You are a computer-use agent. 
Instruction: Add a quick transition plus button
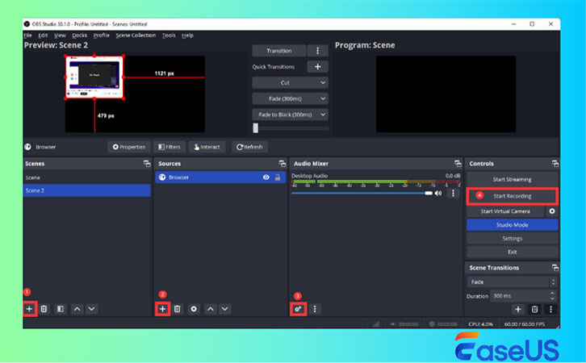point(318,66)
